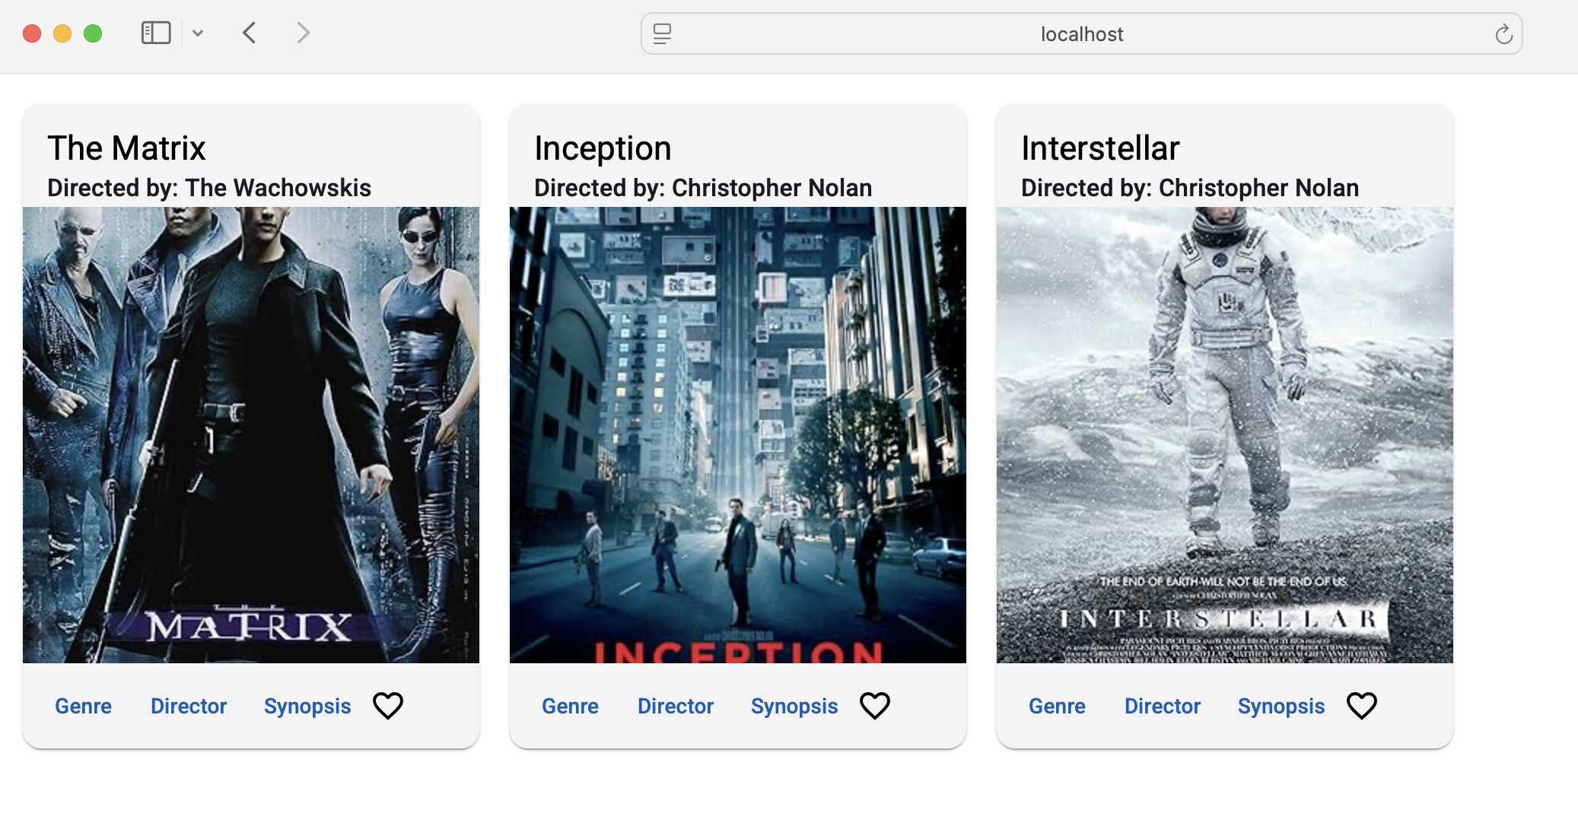Screen dimensions: 1578x823
Task: Click the website settings icon in address bar
Action: [x=662, y=33]
